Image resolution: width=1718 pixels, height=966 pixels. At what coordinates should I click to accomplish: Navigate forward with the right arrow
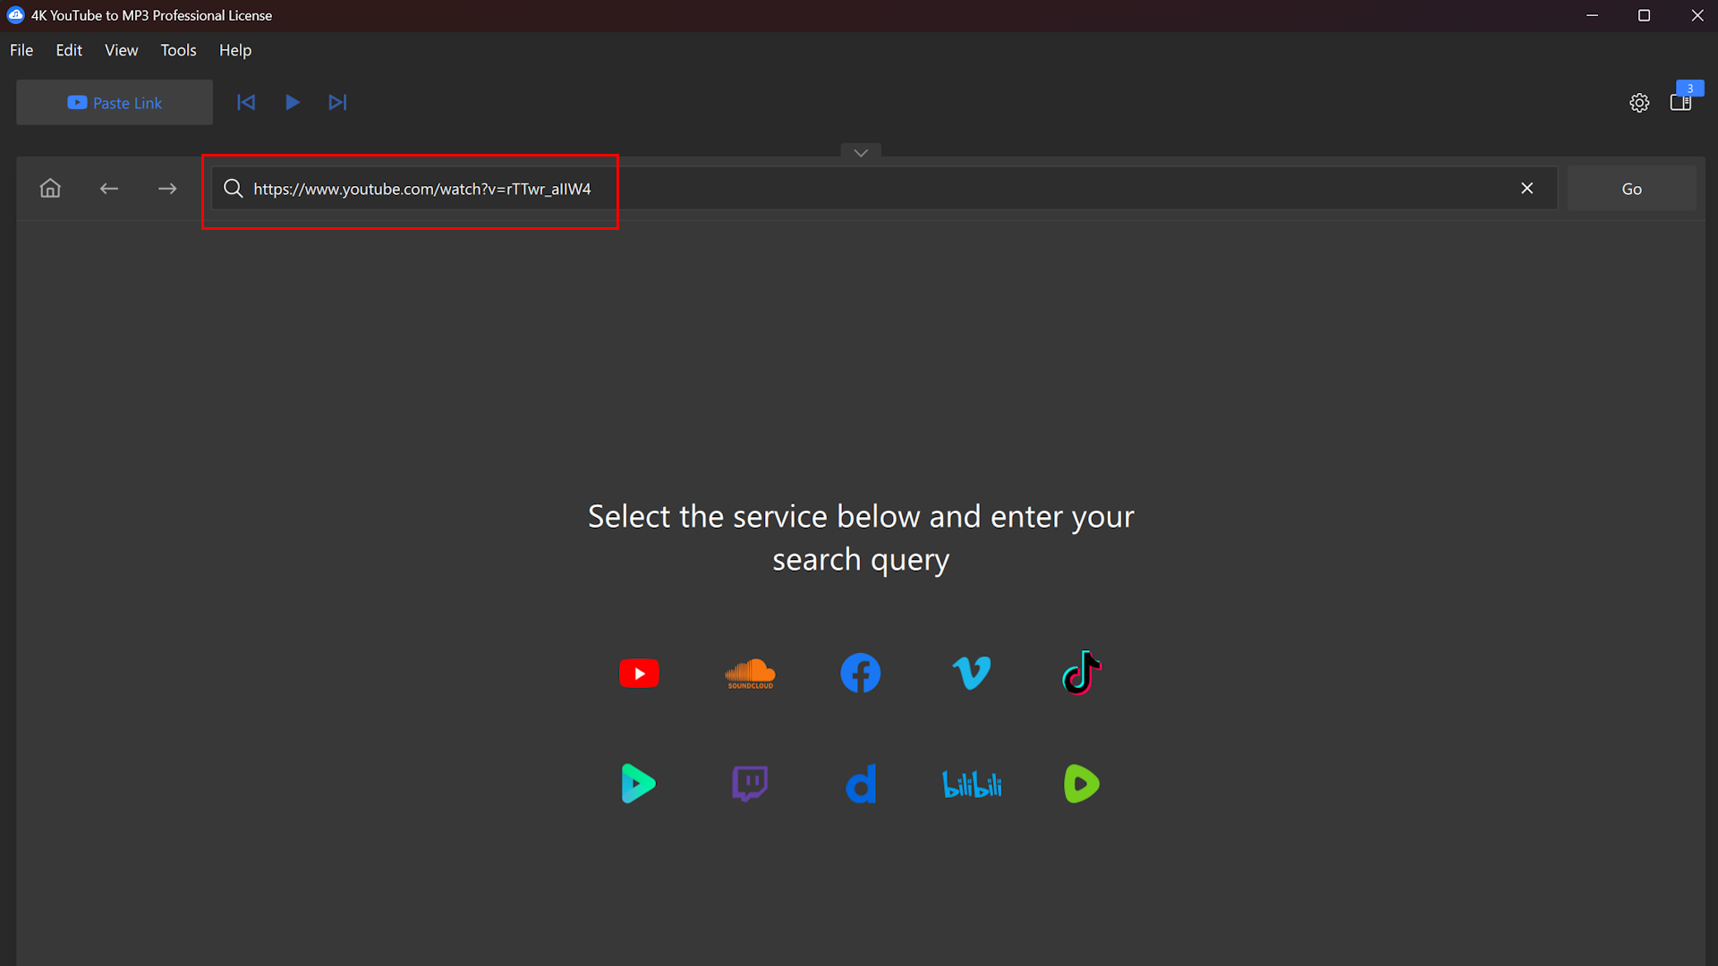167,189
